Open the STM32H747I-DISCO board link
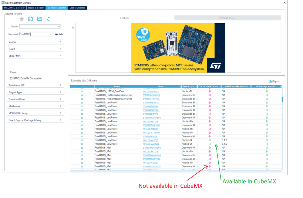 coord(151,95)
